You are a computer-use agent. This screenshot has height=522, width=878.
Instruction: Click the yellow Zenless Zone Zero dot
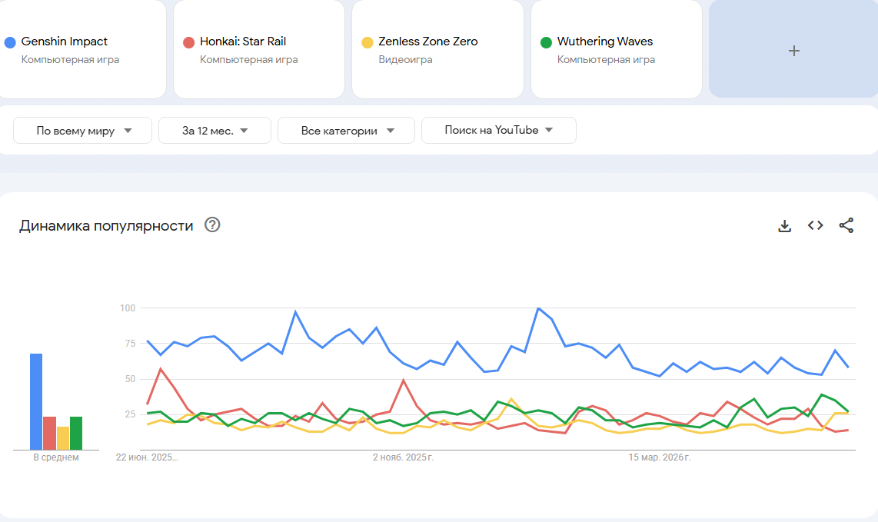coord(367,42)
